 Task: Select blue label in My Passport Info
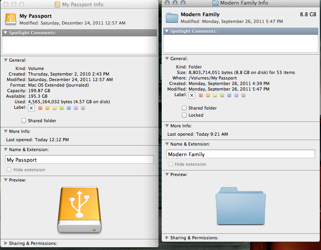click(69, 108)
